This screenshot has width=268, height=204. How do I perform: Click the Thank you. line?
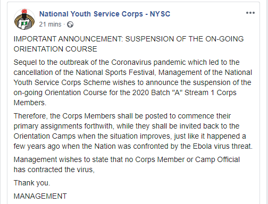click(32, 183)
